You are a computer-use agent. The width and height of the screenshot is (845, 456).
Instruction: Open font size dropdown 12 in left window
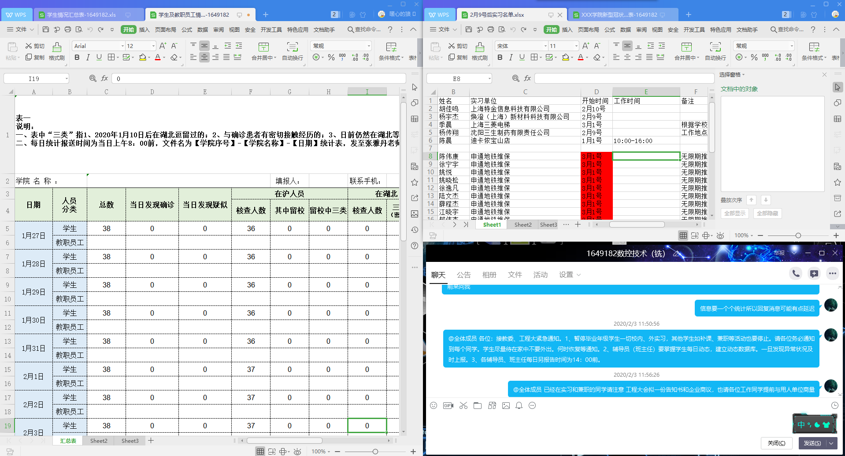(153, 46)
